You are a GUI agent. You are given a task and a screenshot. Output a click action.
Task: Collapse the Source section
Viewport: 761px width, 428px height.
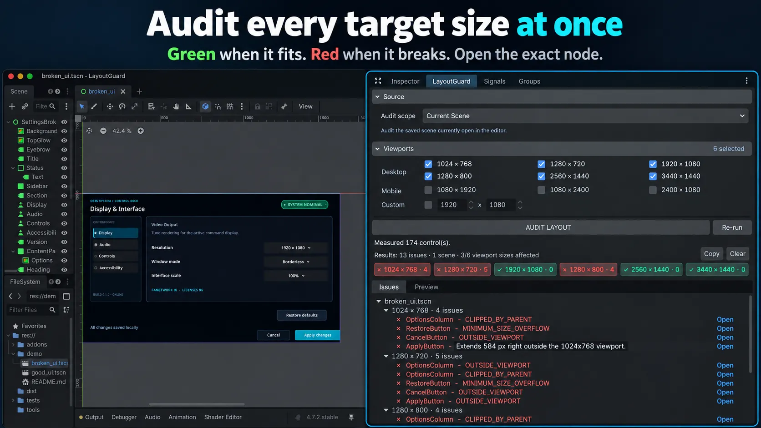pos(377,97)
